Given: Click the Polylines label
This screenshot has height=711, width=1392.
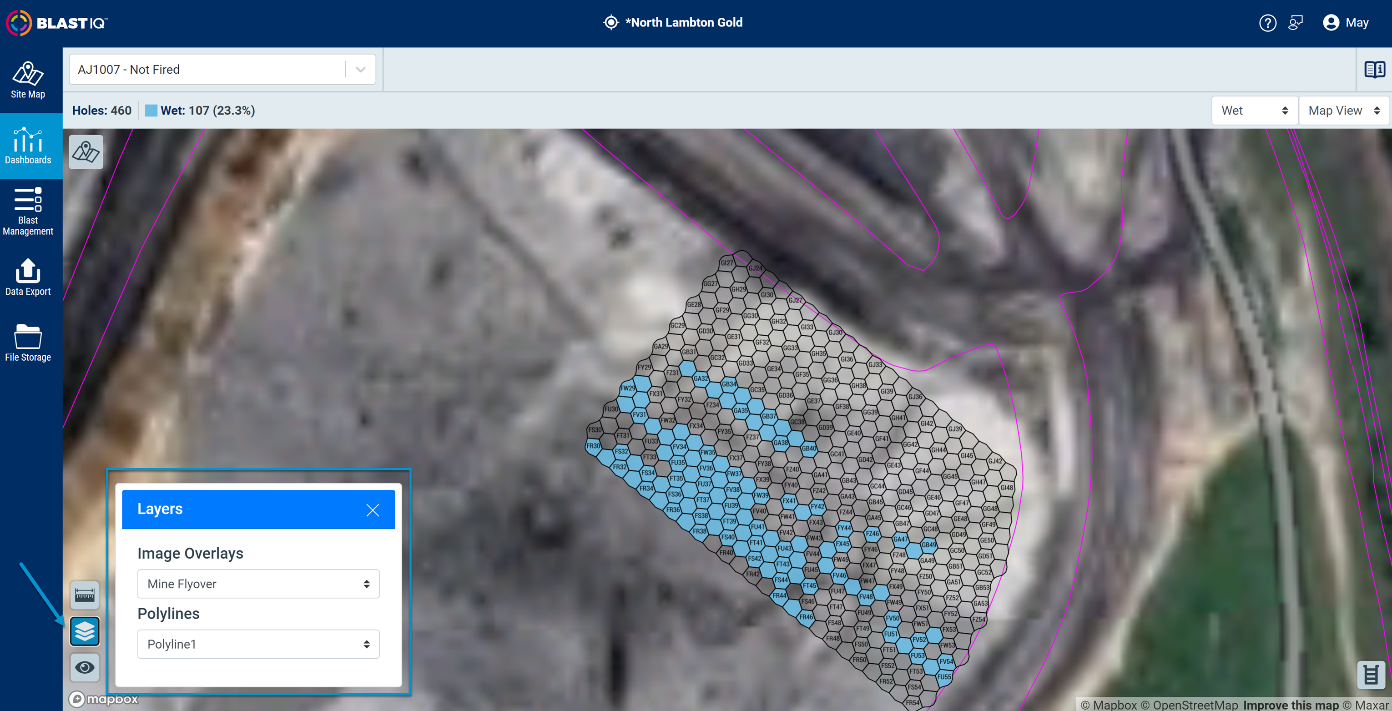Looking at the screenshot, I should 169,614.
